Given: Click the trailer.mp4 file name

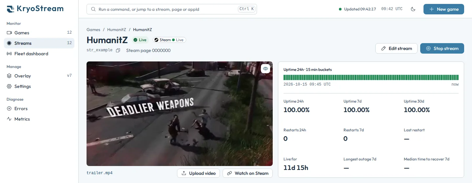Looking at the screenshot, I should 100,173.
